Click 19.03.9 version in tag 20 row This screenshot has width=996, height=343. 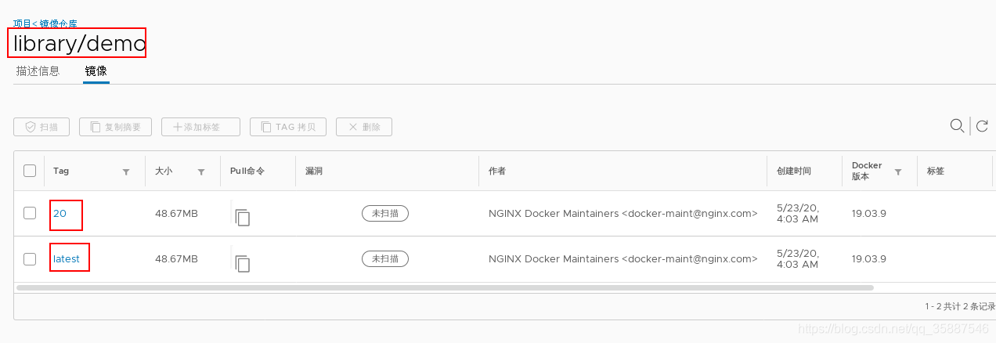(869, 213)
